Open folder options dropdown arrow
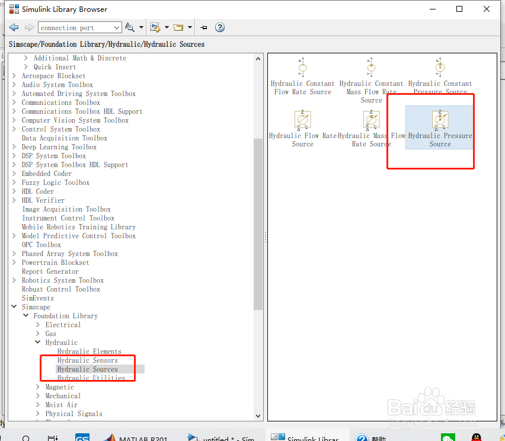 [x=190, y=27]
